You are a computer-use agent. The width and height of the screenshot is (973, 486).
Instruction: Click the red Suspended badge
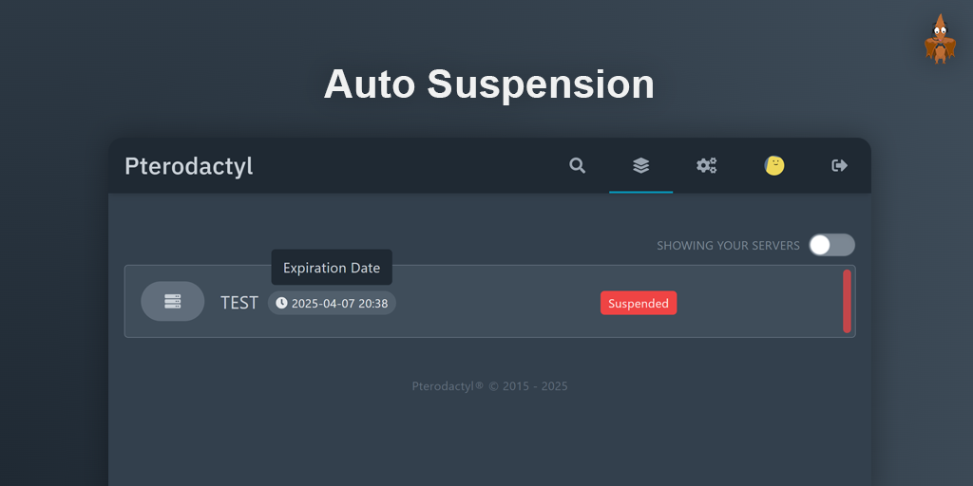tap(639, 303)
